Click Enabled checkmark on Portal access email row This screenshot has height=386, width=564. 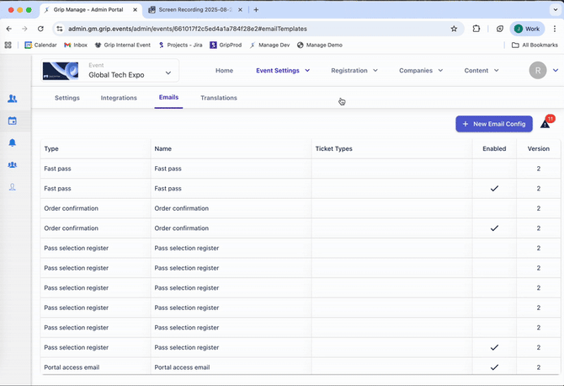pos(495,367)
